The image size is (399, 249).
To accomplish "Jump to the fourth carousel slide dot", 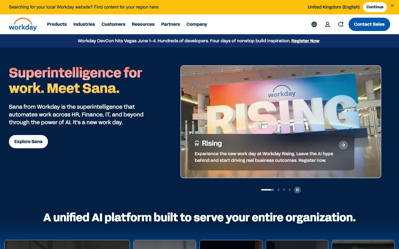I will coord(290,190).
